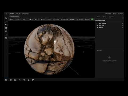Click the Share button at top right
This screenshot has height=96, width=128.
(115, 14)
